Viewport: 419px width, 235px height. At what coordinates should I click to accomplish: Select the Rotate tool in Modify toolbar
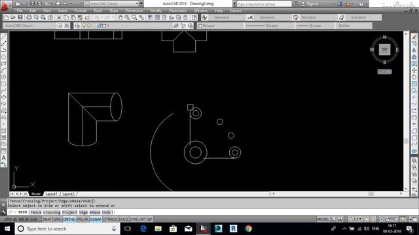tap(414, 77)
